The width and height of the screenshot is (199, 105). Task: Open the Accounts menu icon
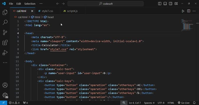pos(5,85)
